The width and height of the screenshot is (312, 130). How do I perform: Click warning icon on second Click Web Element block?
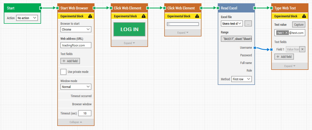(x=197, y=16)
